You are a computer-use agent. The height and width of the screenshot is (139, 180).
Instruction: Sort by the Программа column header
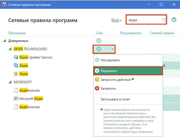pyautogui.click(x=17, y=33)
